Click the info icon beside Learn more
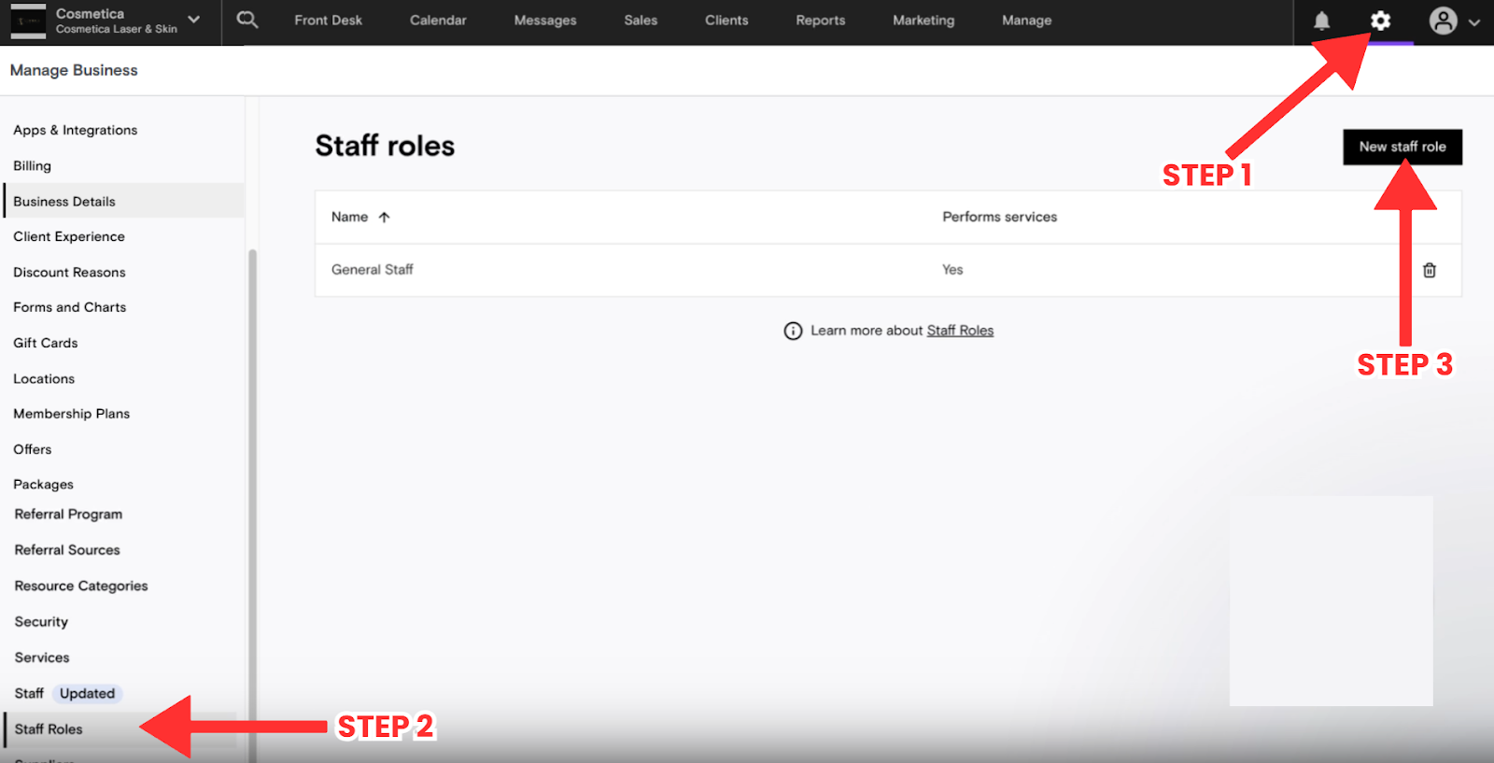Screen dimensions: 1494x763 (793, 331)
